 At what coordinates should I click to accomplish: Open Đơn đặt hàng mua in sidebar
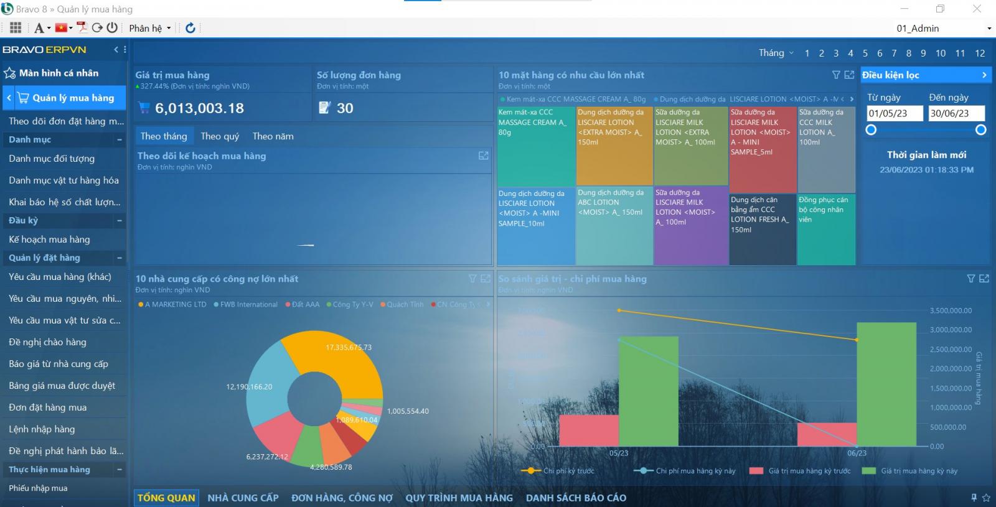(48, 407)
